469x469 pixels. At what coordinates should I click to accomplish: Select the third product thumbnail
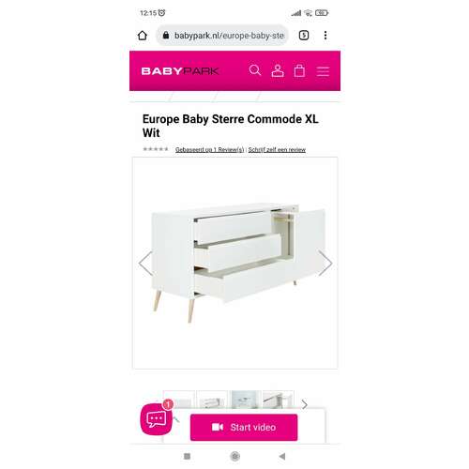point(245,400)
